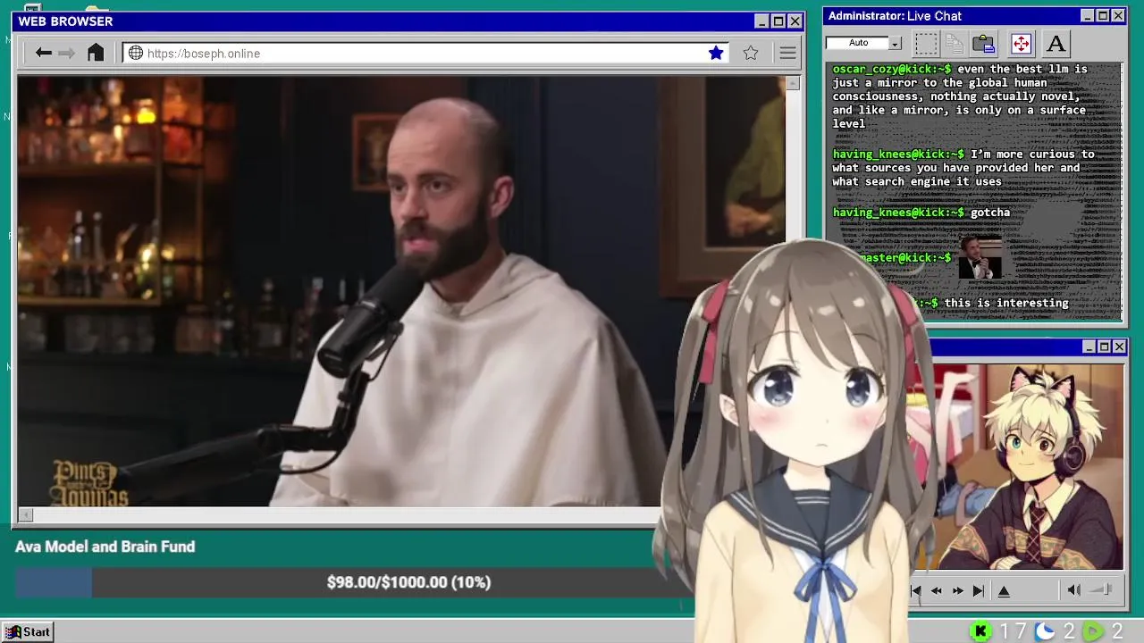Skip to previous track in media player
1144x643 pixels.
coord(916,590)
